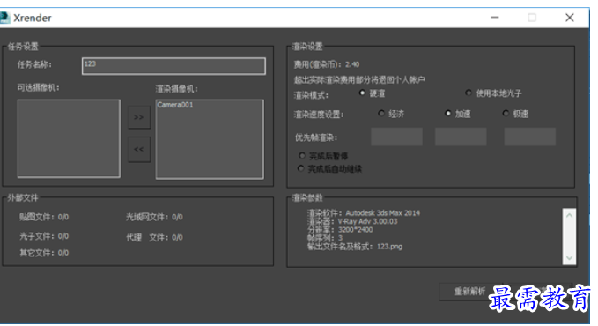The image size is (598, 326).
Task: Click the 代理 文件: 0/0 text
Action: 154,237
